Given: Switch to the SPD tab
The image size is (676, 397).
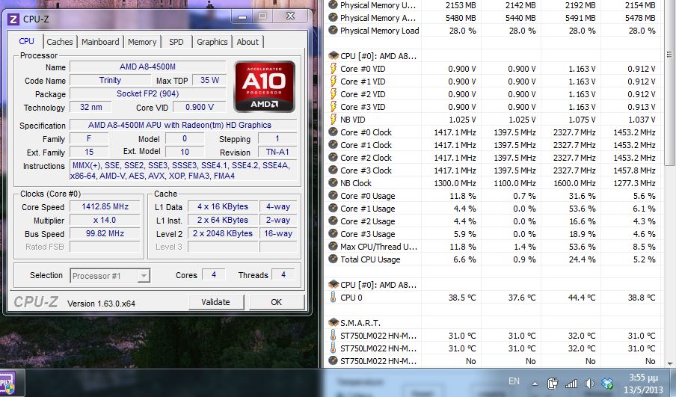Looking at the screenshot, I should 176,42.
